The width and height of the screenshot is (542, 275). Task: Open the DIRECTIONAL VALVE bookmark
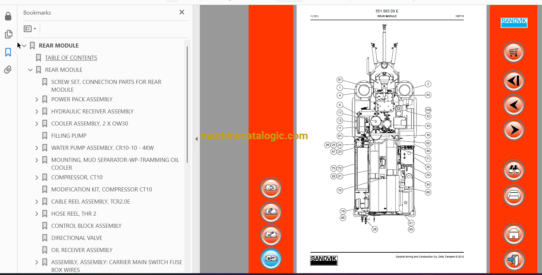click(x=77, y=238)
